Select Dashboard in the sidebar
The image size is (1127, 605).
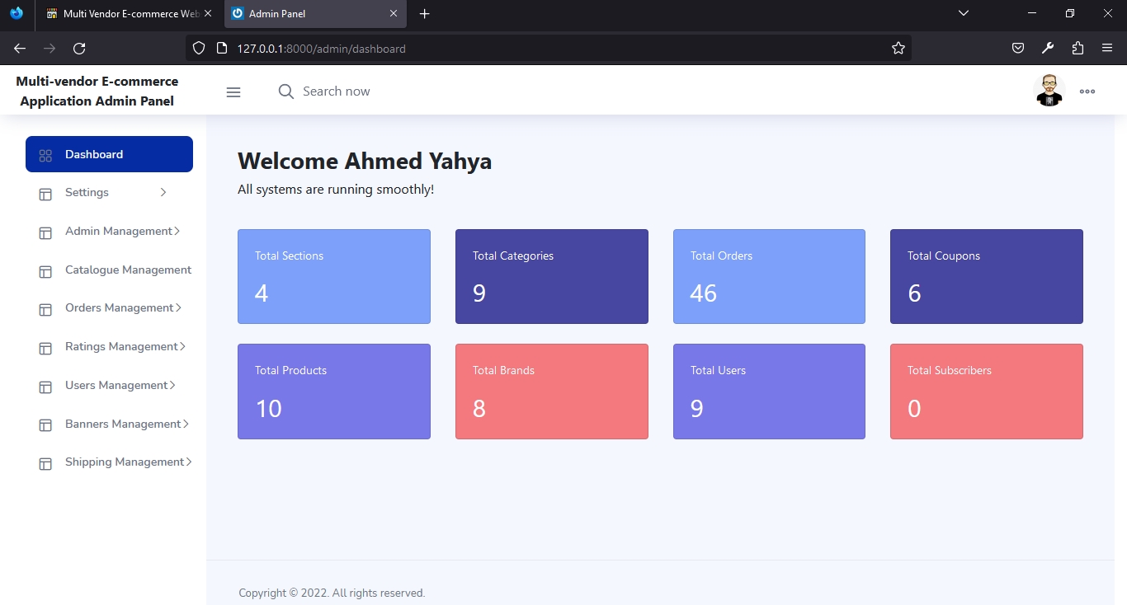pyautogui.click(x=109, y=154)
